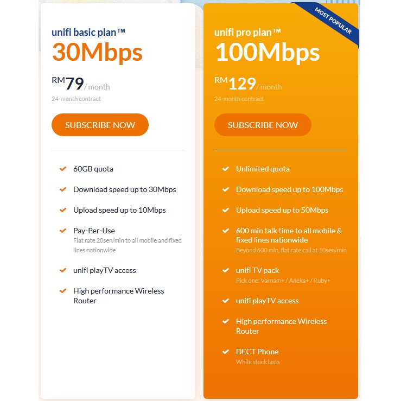Click checkmark beside basic plan unifi playTV access

pos(63,270)
